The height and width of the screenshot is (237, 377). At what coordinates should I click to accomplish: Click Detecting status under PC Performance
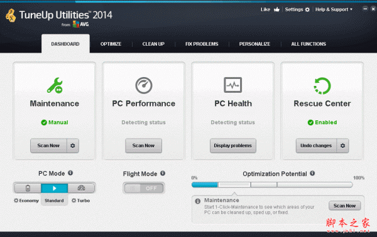pyautogui.click(x=143, y=122)
